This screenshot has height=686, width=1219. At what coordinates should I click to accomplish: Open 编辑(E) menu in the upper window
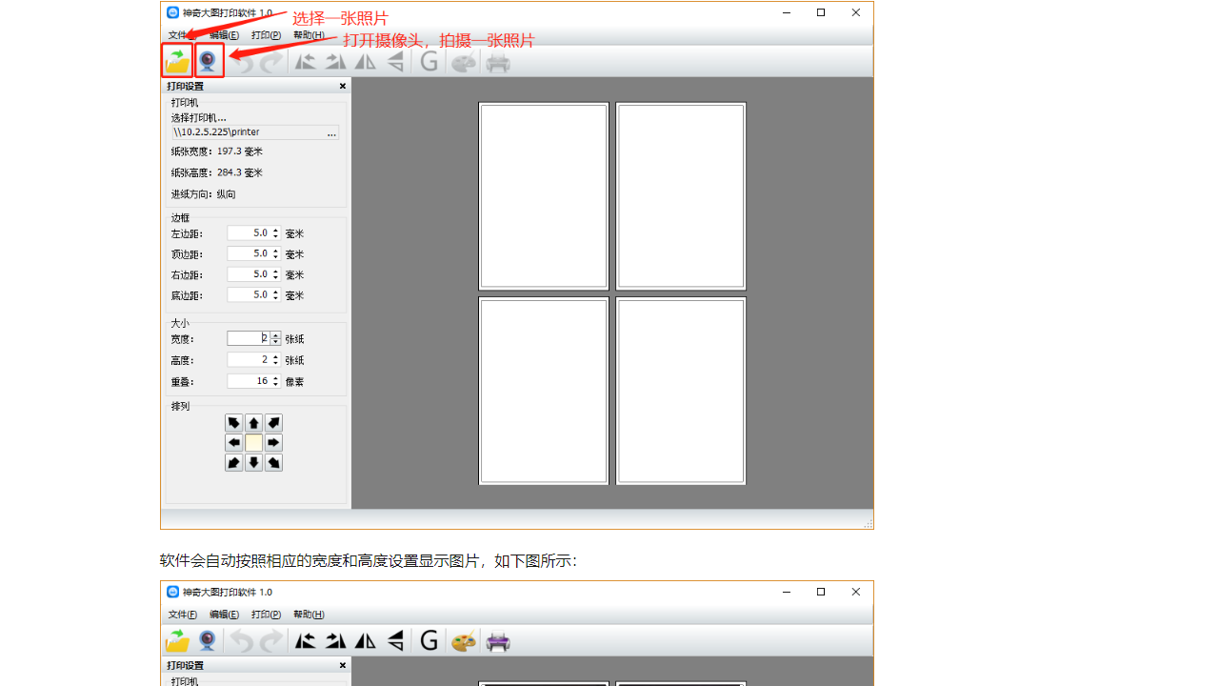click(224, 35)
